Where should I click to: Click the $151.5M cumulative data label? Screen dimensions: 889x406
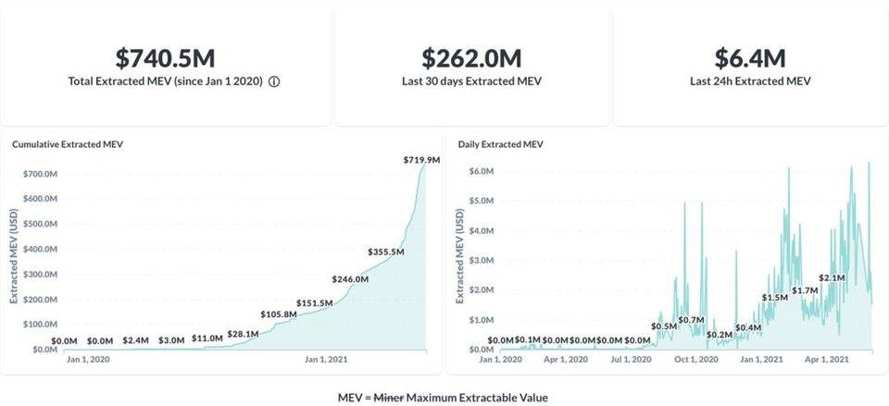coord(315,303)
